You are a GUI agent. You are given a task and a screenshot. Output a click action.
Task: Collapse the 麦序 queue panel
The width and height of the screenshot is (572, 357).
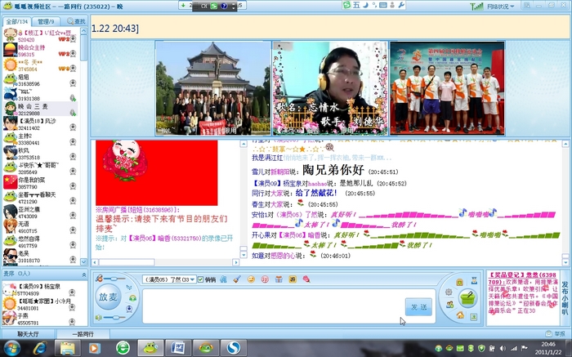pos(84,274)
